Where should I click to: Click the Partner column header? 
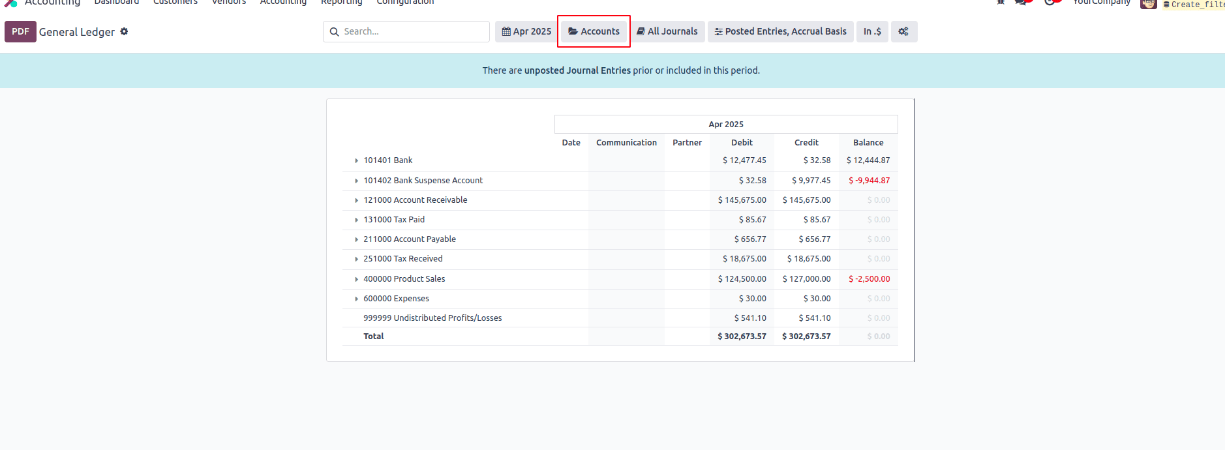tap(688, 142)
